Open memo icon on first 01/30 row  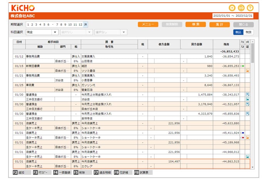(x=247, y=94)
